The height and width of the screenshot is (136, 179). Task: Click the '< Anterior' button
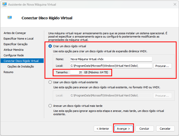(x=103, y=129)
